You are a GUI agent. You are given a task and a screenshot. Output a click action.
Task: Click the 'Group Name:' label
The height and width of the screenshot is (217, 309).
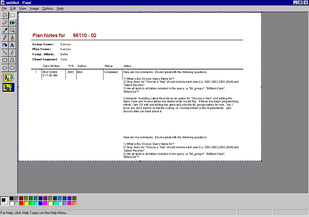click(43, 44)
